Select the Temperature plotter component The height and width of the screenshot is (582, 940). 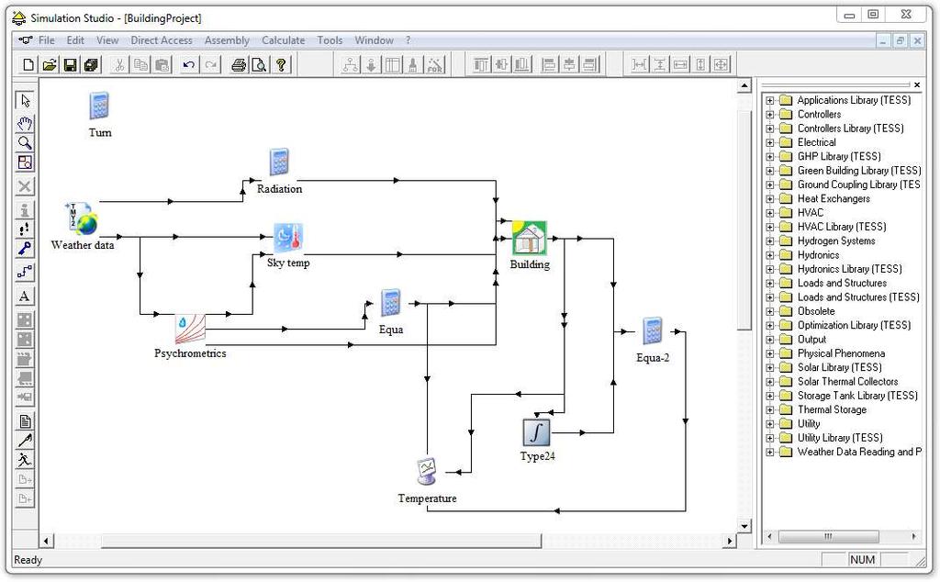[x=427, y=473]
